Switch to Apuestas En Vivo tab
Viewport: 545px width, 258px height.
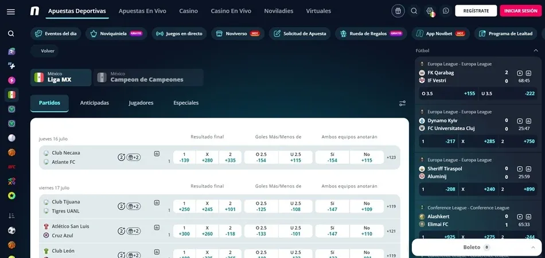pos(142,11)
